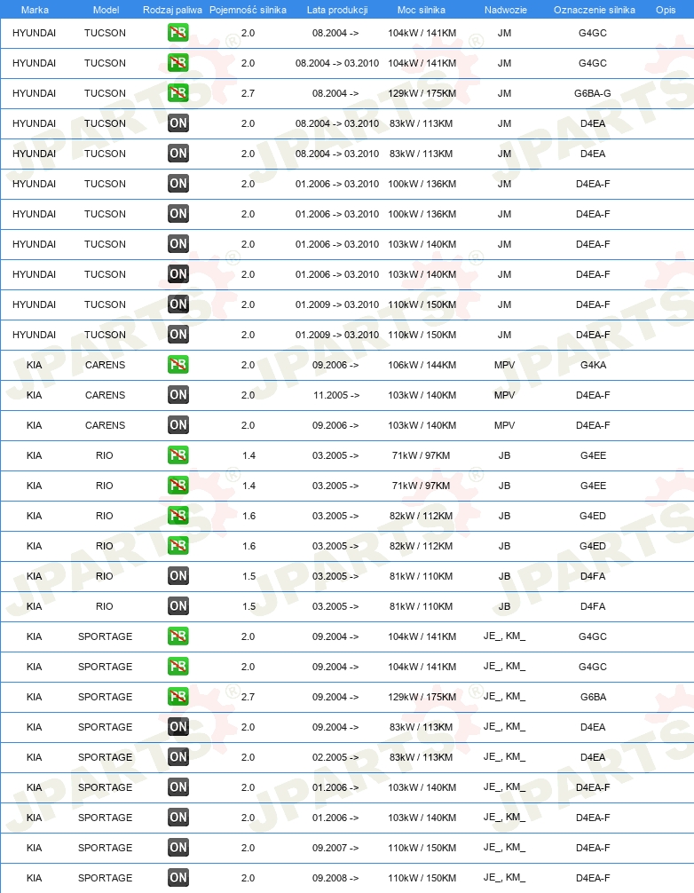Image resolution: width=694 pixels, height=893 pixels.
Task: Select KIA brand in Carens G4KA row
Action: click(x=34, y=365)
